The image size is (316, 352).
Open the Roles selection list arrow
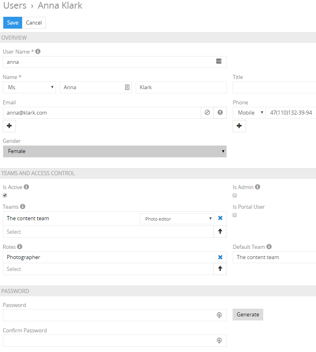(220, 269)
